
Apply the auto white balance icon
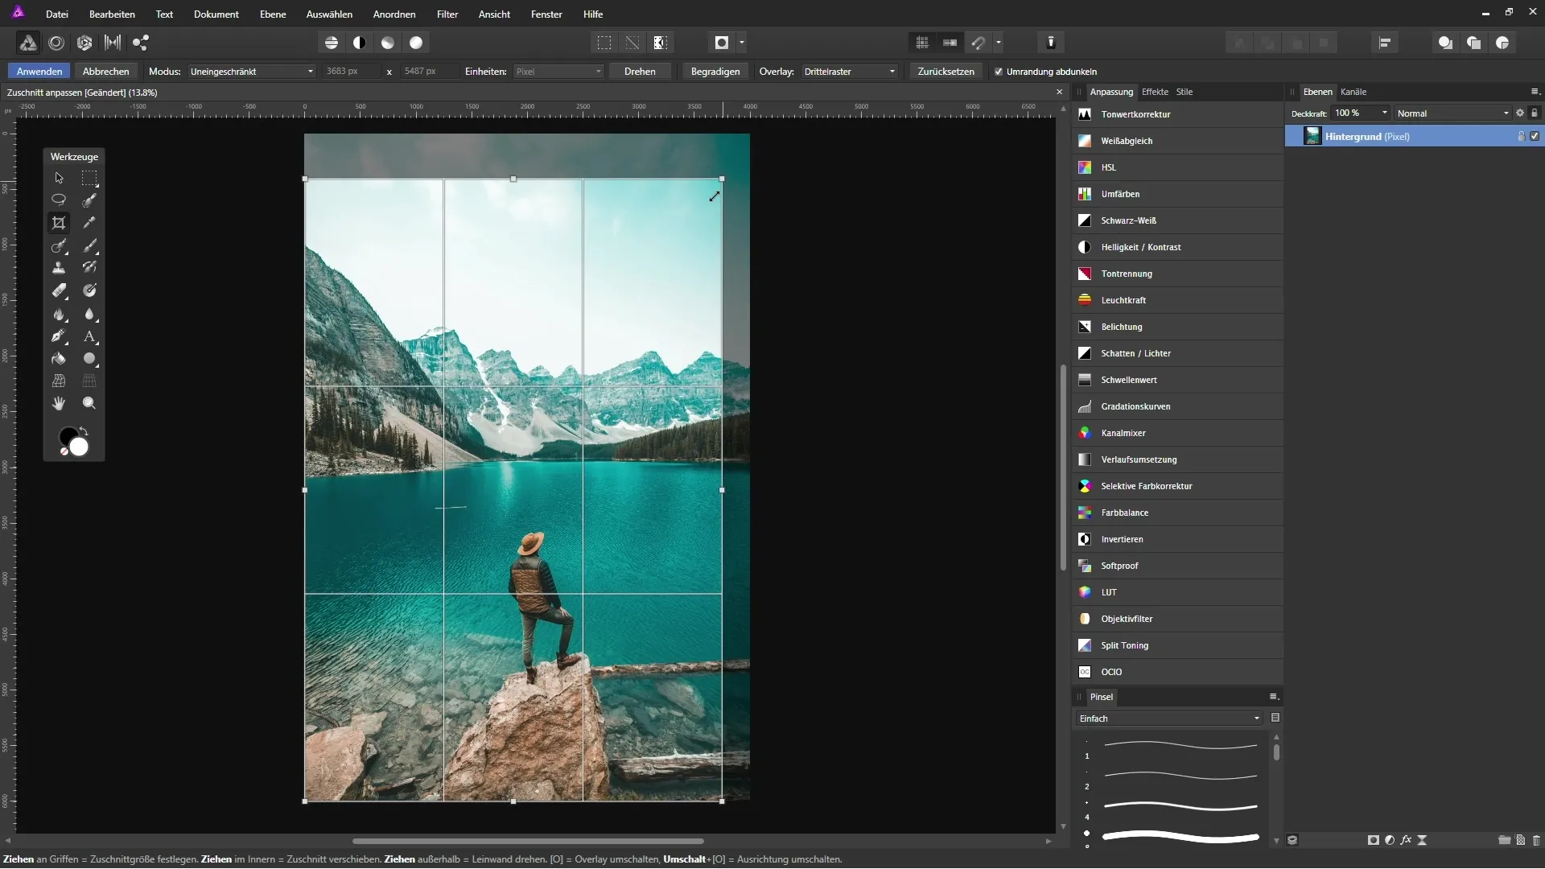(416, 43)
